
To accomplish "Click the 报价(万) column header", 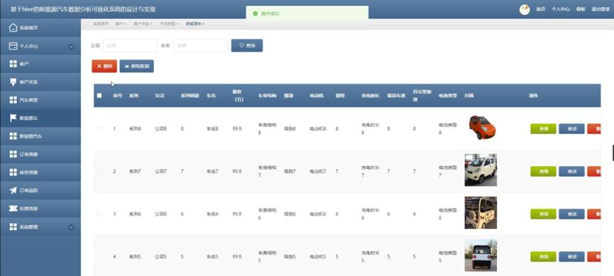I will [x=238, y=96].
